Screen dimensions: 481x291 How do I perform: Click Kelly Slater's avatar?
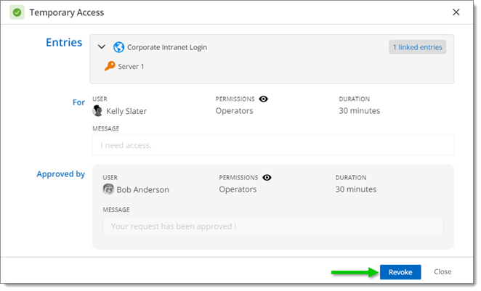pyautogui.click(x=97, y=110)
